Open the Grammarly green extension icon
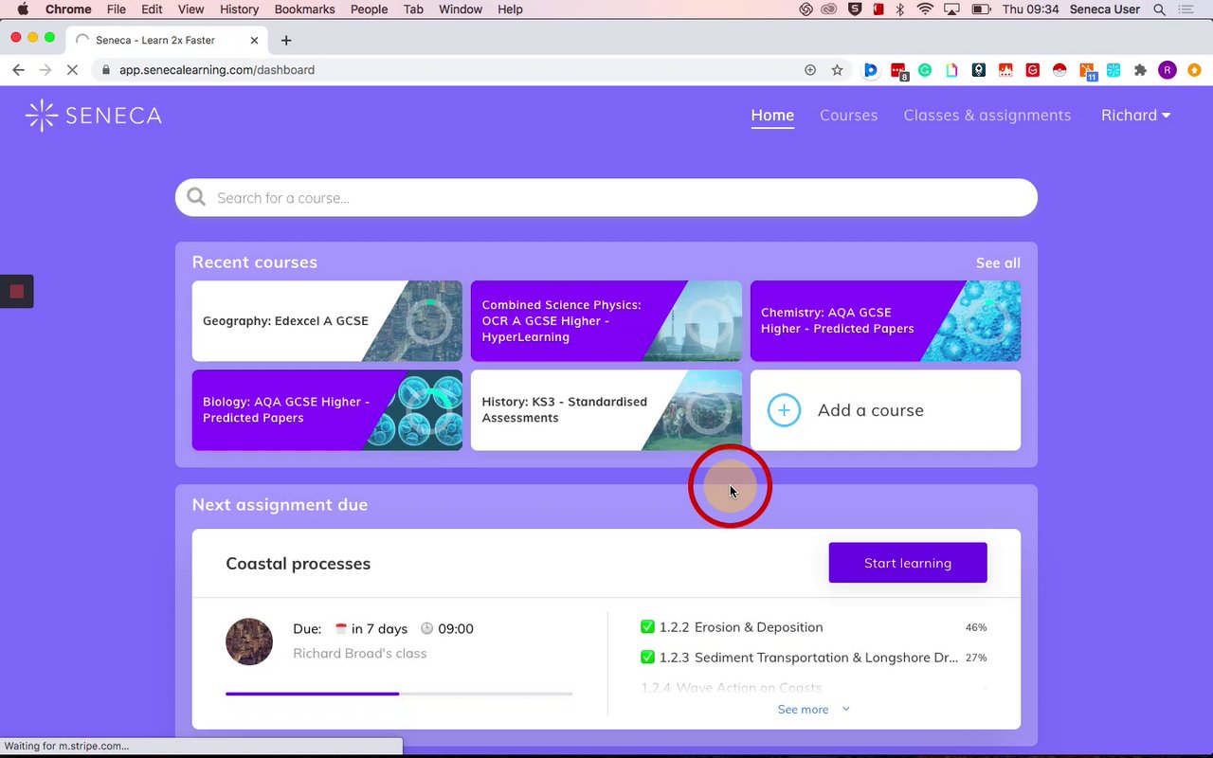This screenshot has height=758, width=1213. click(925, 70)
